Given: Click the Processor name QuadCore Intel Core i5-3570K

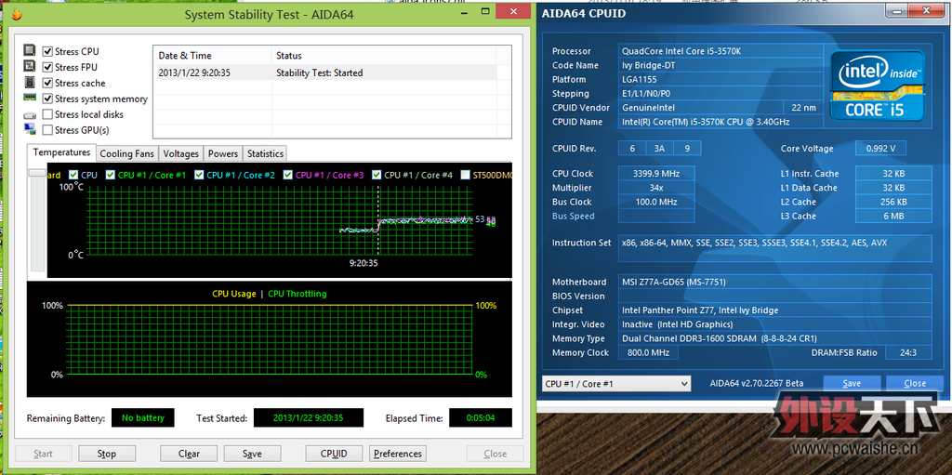Looking at the screenshot, I should (721, 51).
